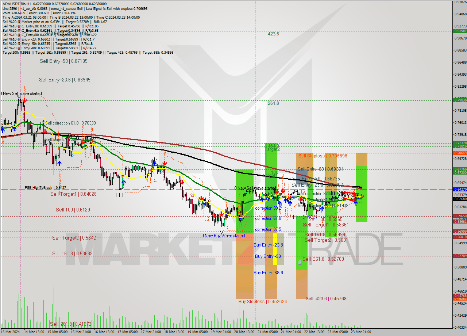This screenshot has height=336, width=467.
Task: Click the green '261.8' Fibonacci label
Action: [273, 103]
